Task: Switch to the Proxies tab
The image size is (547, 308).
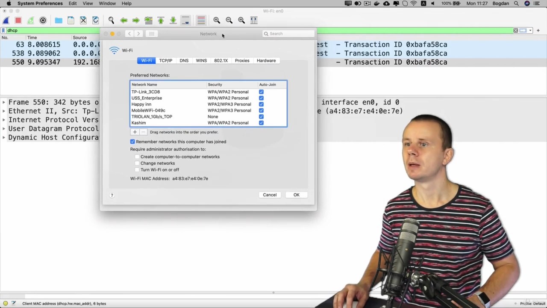Action: (x=242, y=61)
